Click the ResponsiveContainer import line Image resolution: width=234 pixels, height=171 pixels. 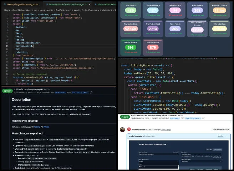(28, 43)
